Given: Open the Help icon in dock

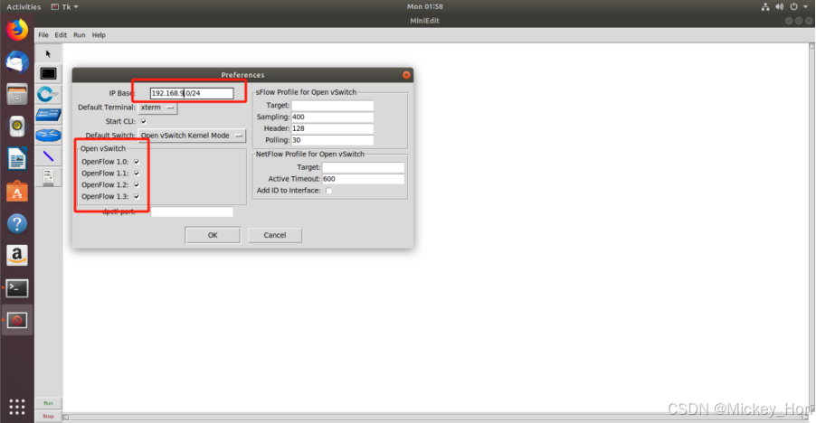Looking at the screenshot, I should (x=17, y=224).
